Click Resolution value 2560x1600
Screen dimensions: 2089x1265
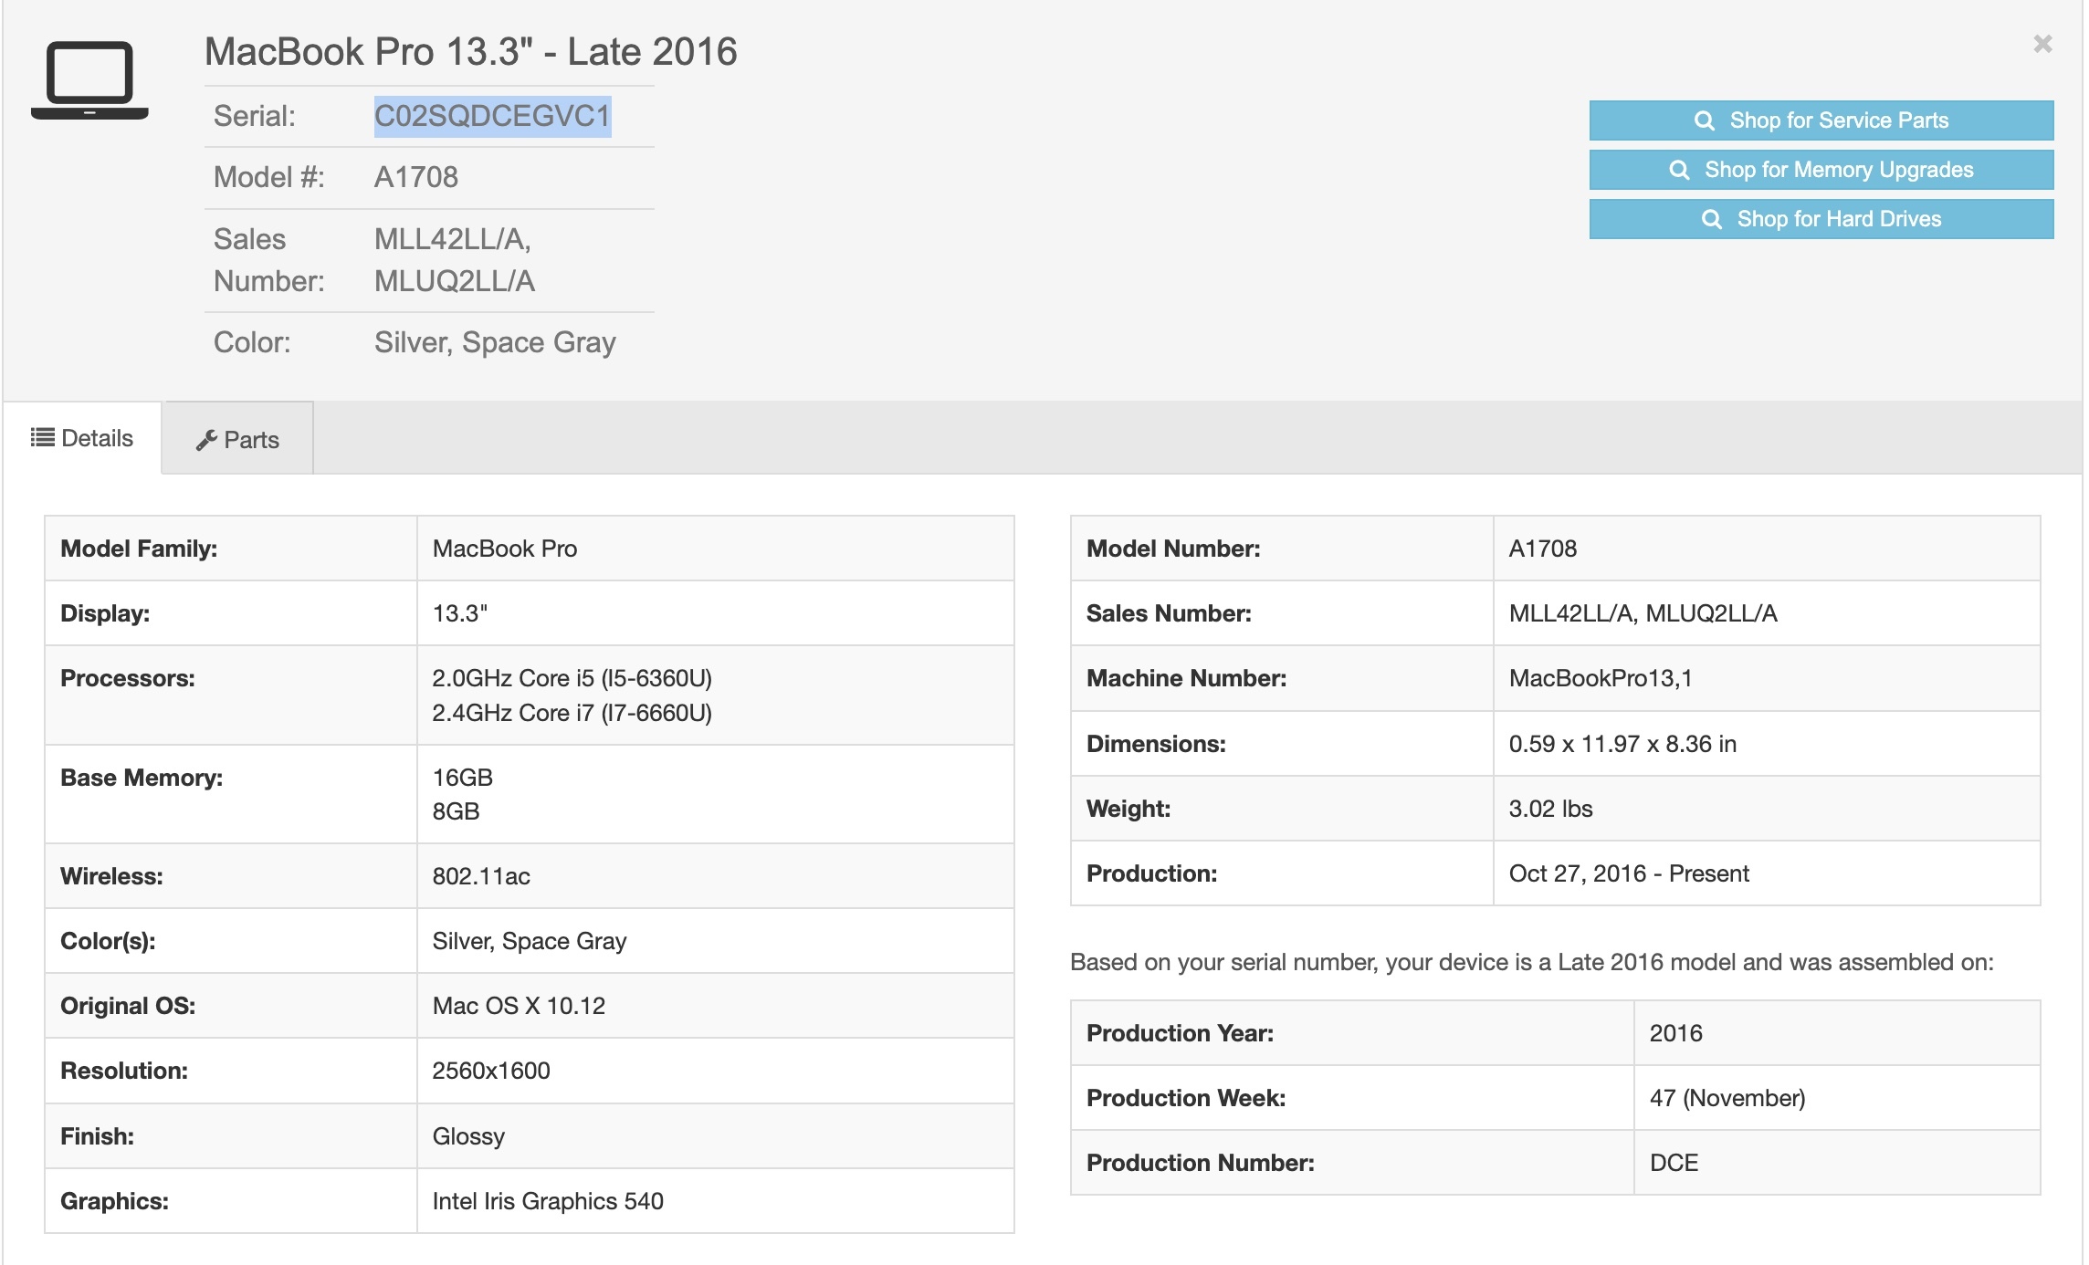(491, 1071)
